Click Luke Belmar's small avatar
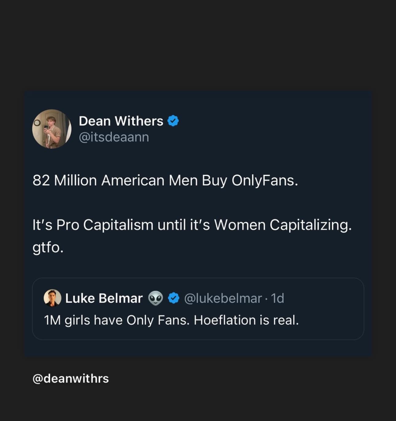The width and height of the screenshot is (396, 421). (x=52, y=298)
